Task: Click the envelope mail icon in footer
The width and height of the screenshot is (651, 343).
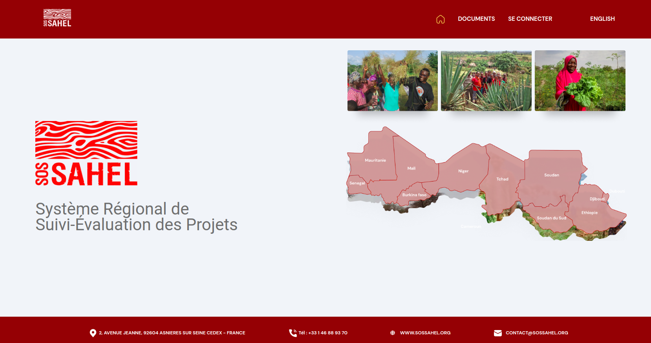Action: pos(498,333)
